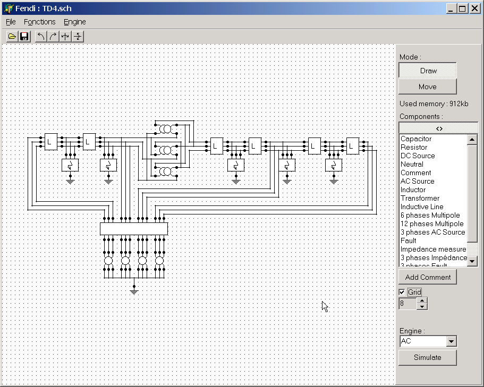This screenshot has height=387, width=484.
Task: Select 12 phases Multipole component
Action: pos(432,223)
